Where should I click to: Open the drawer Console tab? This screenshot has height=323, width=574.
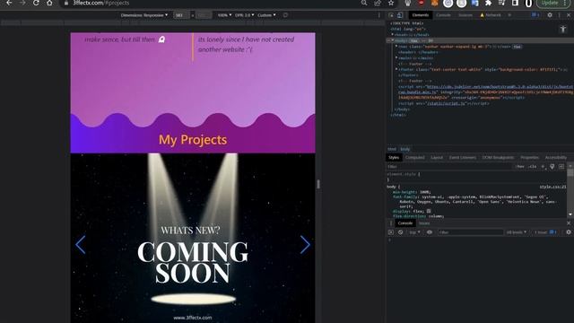(x=404, y=223)
